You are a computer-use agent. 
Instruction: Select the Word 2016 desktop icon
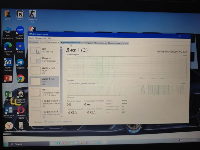pyautogui.click(x=9, y=112)
